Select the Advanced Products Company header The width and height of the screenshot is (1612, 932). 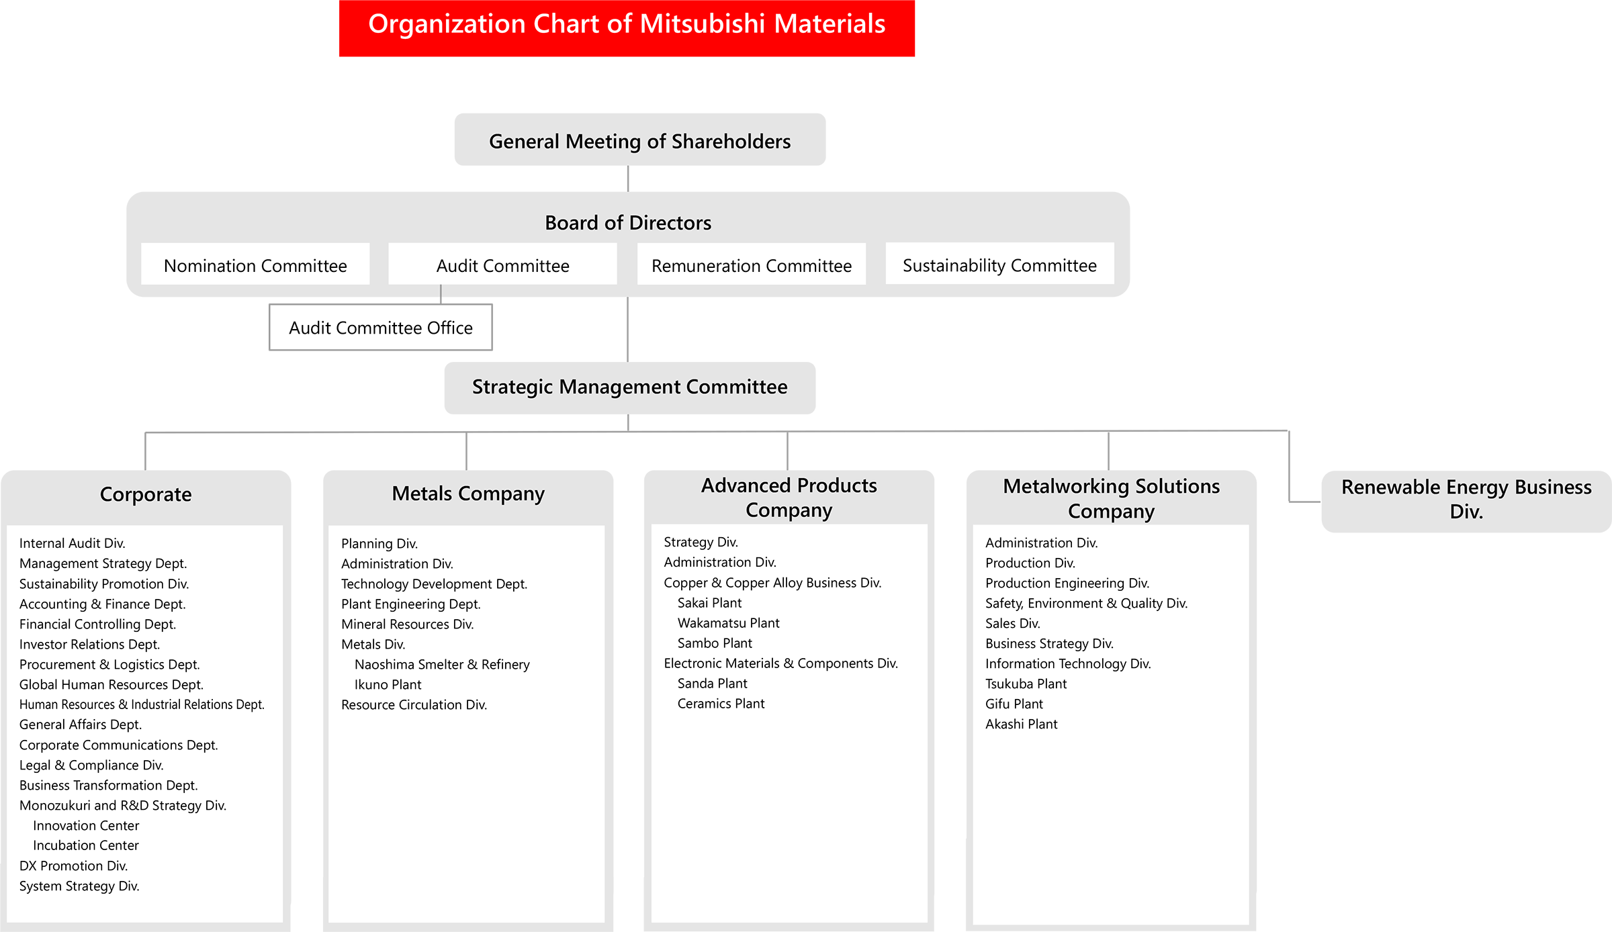click(x=789, y=497)
